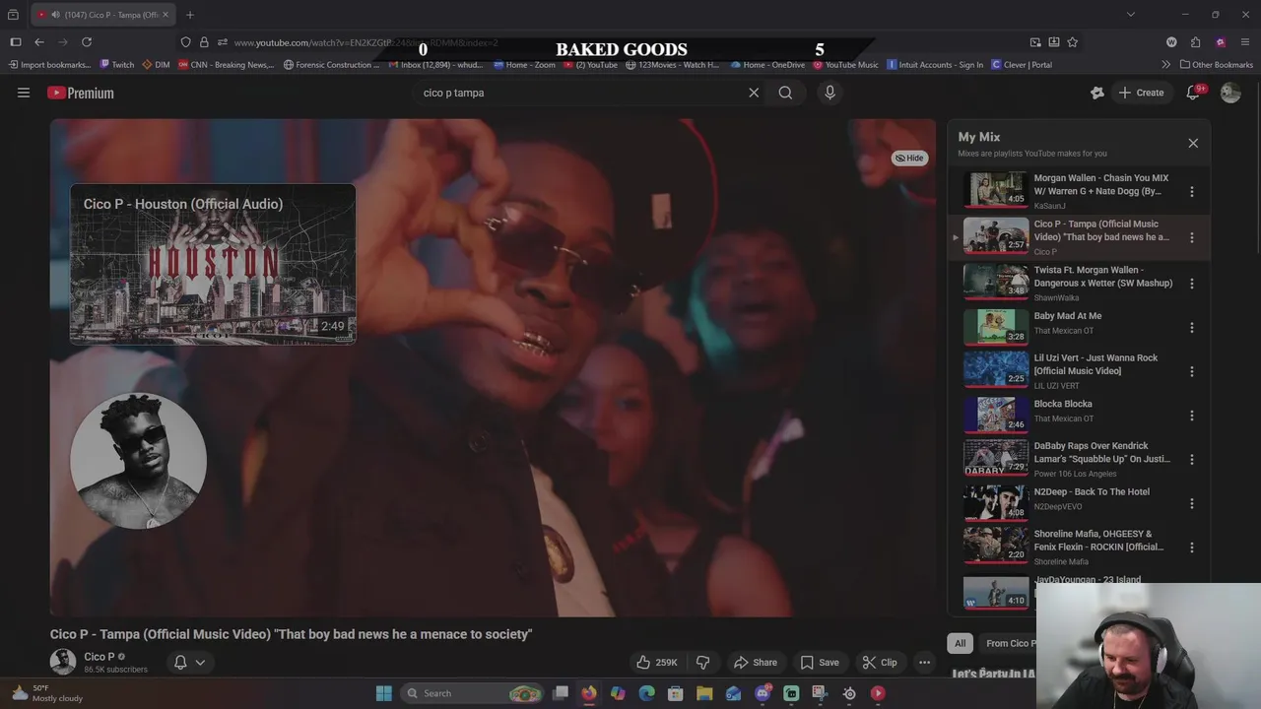Open Windows Start menu
The image size is (1261, 709).
point(384,693)
